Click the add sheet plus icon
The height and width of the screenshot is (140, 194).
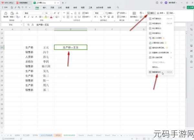[121, 135]
